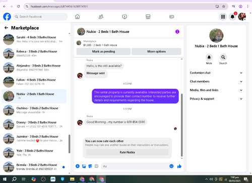This screenshot has width=252, height=183.
Task: Open the $1,300 - 2 Beds 1 Bath House listing
Action: pos(100,45)
